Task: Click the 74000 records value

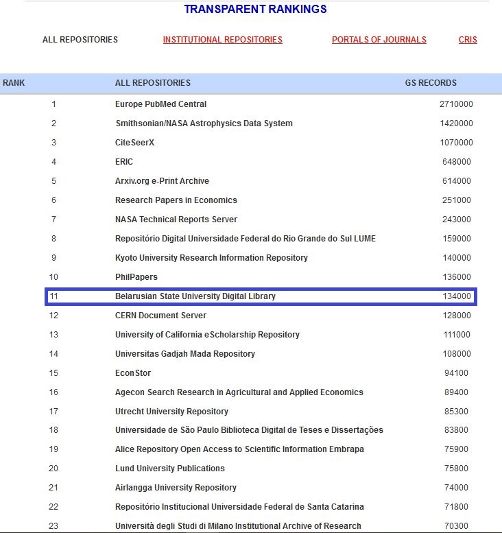Action: [456, 488]
